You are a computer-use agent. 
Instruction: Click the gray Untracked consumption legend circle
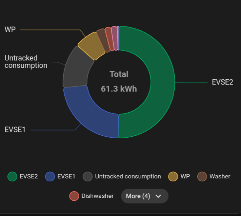[x=88, y=177]
